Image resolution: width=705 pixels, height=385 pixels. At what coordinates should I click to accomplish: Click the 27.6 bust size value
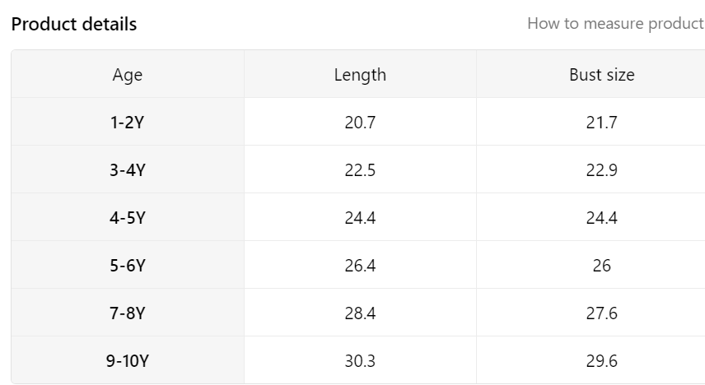click(x=602, y=313)
